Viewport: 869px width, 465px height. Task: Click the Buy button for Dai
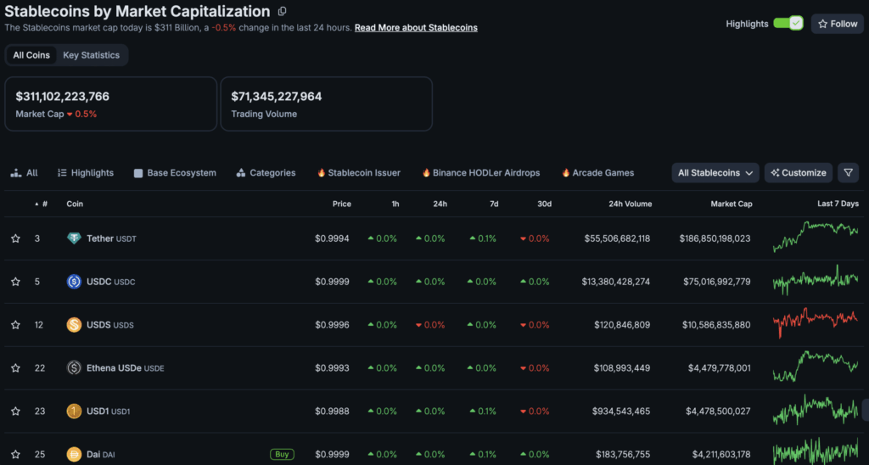coord(282,455)
